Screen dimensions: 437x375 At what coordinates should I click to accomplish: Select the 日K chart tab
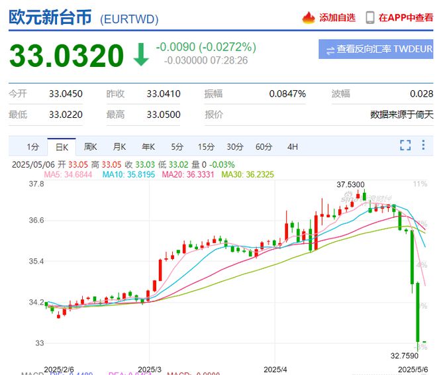pos(62,147)
